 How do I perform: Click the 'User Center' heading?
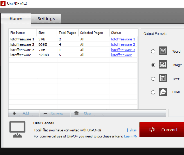tap(44, 123)
